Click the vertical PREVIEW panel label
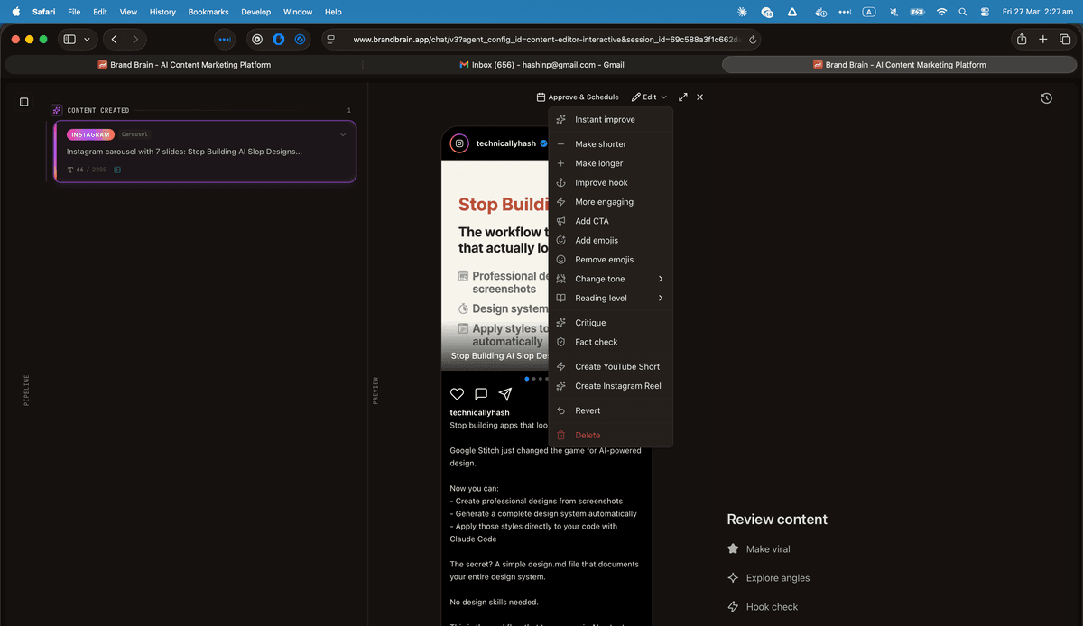The height and width of the screenshot is (626, 1083). tap(376, 390)
